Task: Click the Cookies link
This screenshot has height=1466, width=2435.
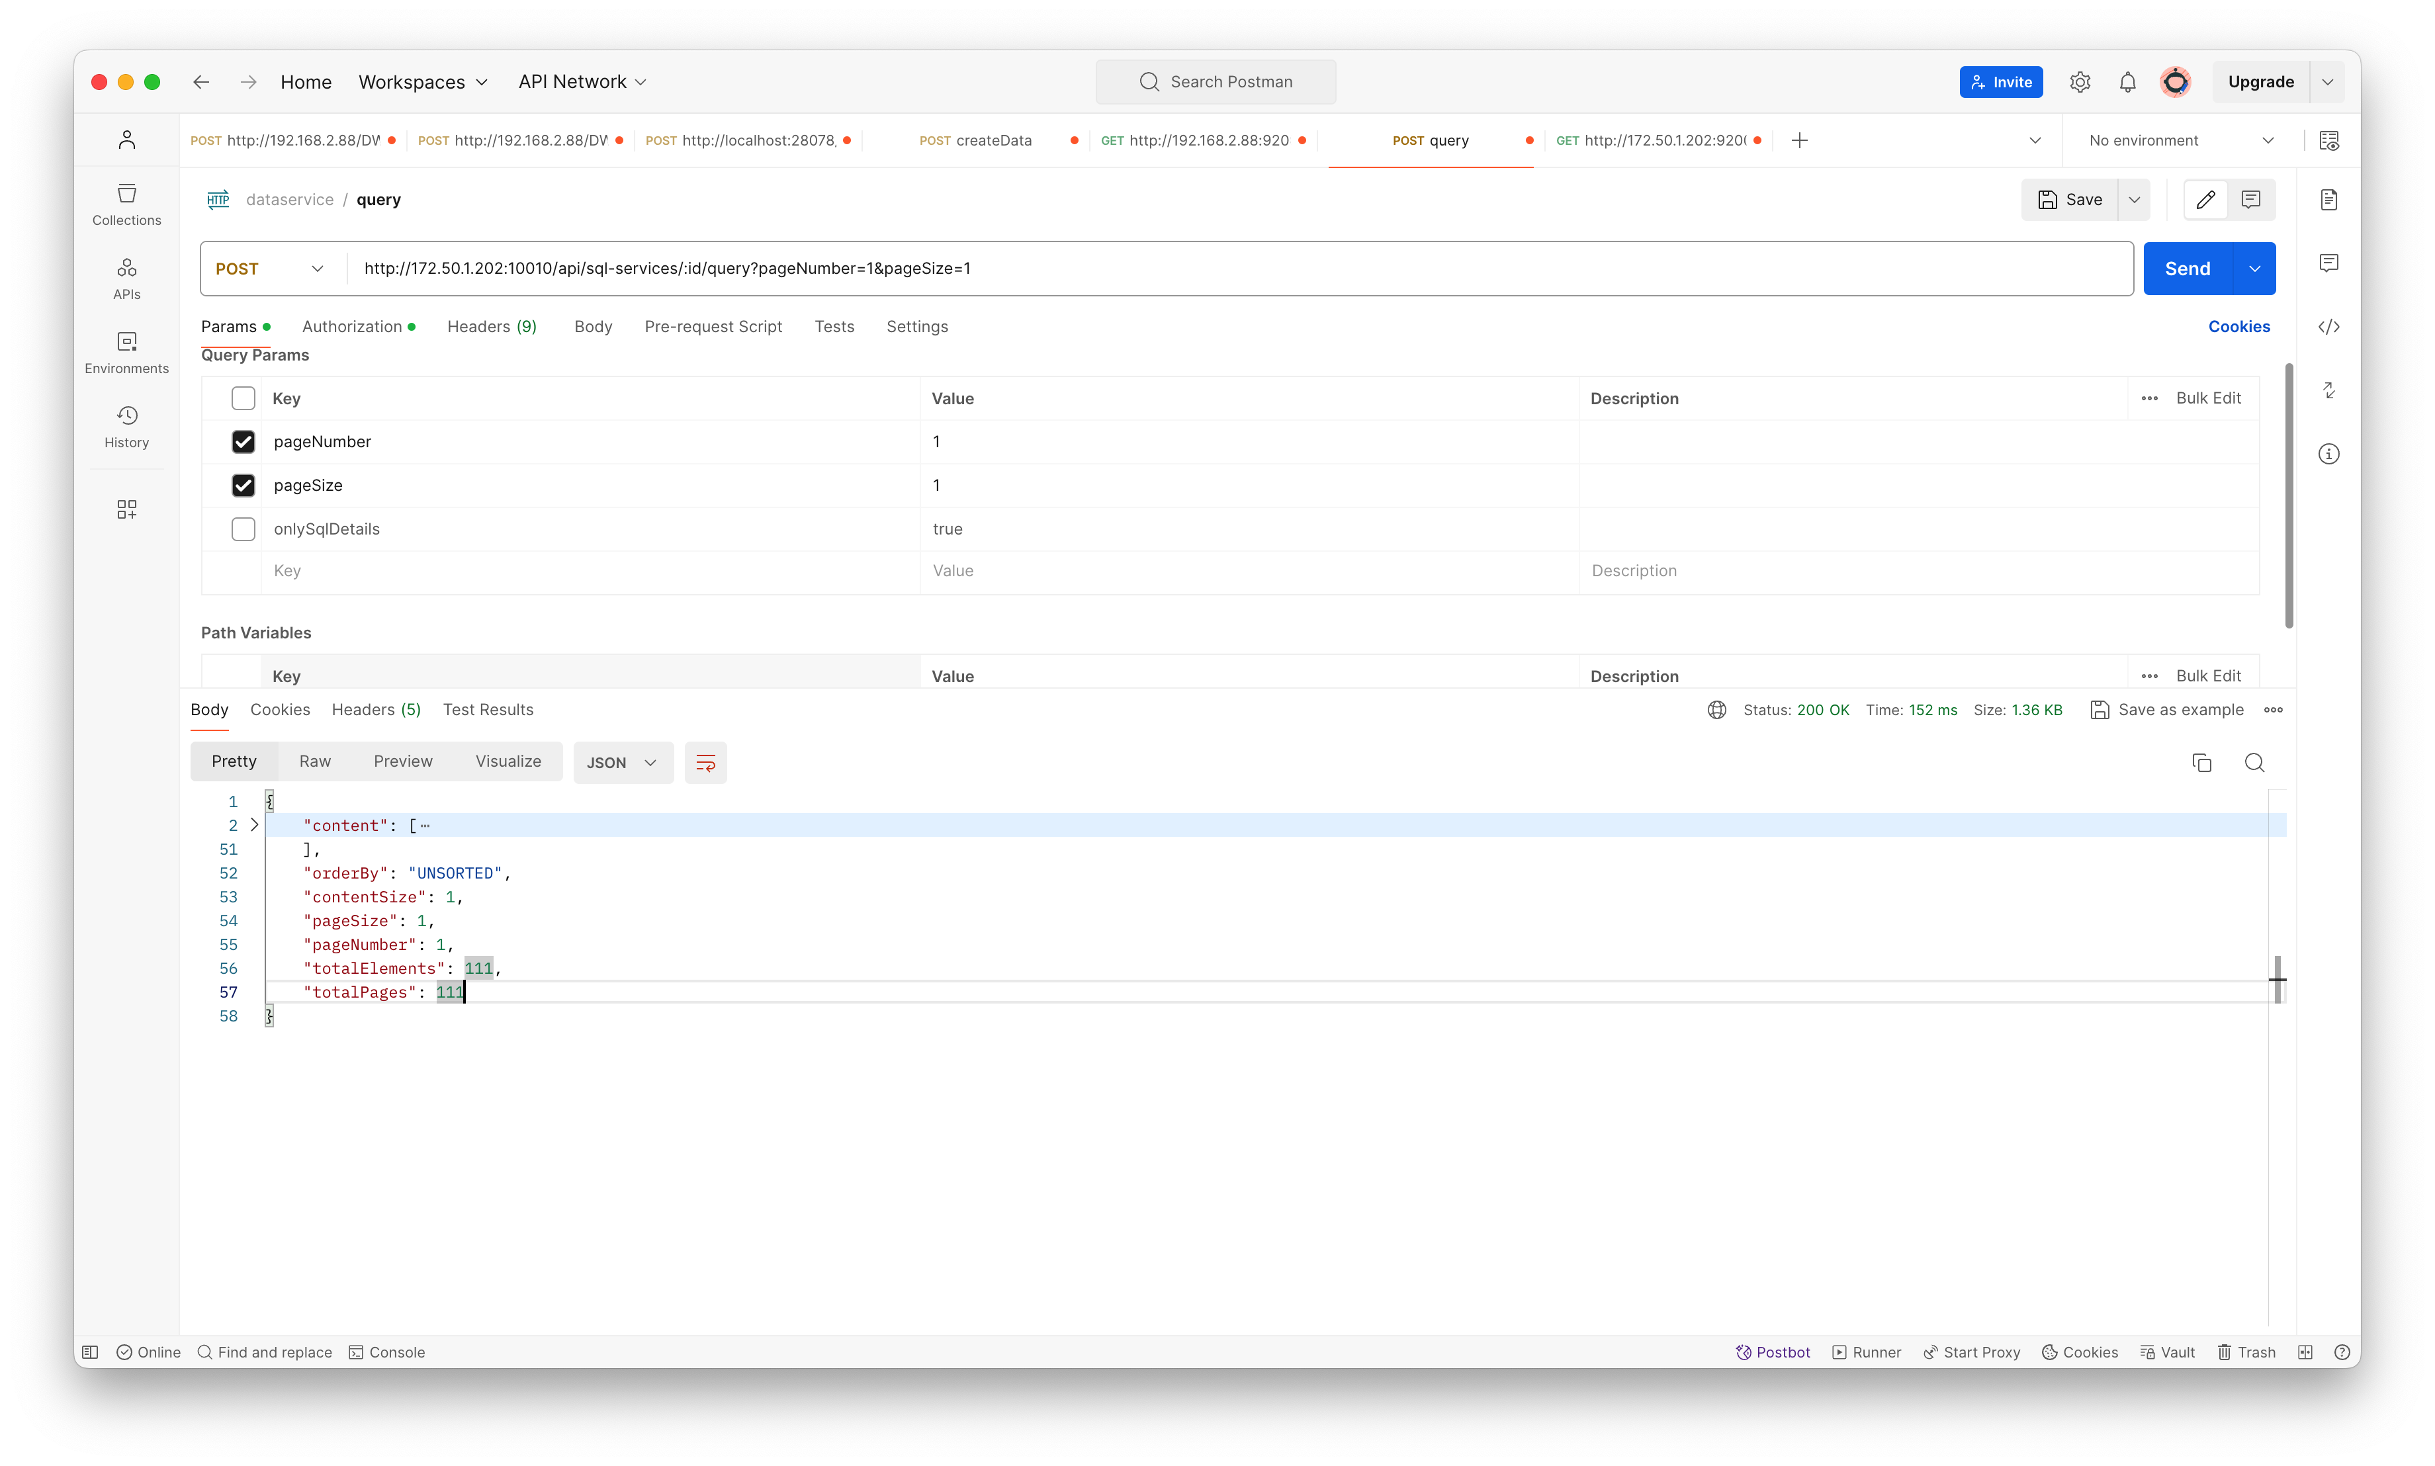Action: [2238, 327]
